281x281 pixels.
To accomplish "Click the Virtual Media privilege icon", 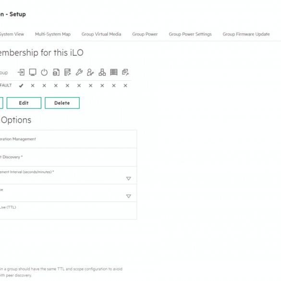I will point(56,73).
